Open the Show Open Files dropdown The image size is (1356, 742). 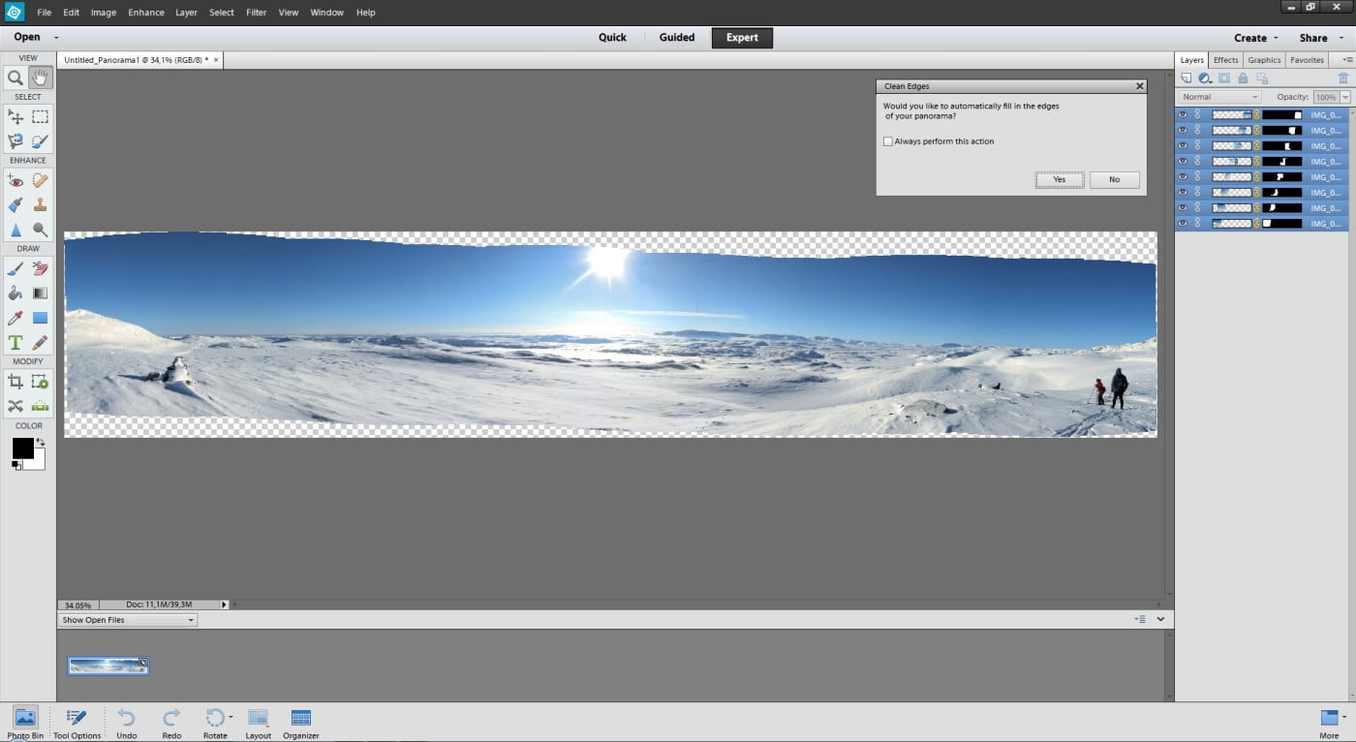click(x=128, y=620)
